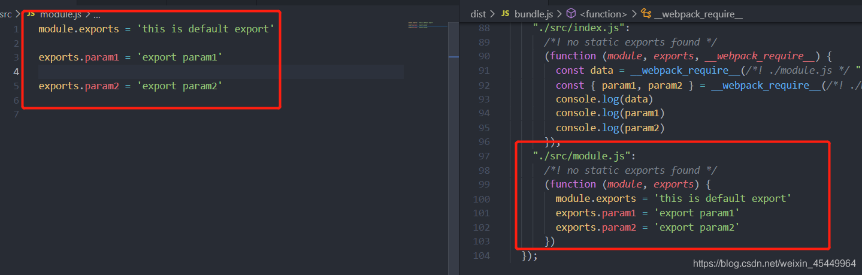862x275 pixels.
Task: Click exports.param1 on line 3 of module.js
Action: click(79, 58)
